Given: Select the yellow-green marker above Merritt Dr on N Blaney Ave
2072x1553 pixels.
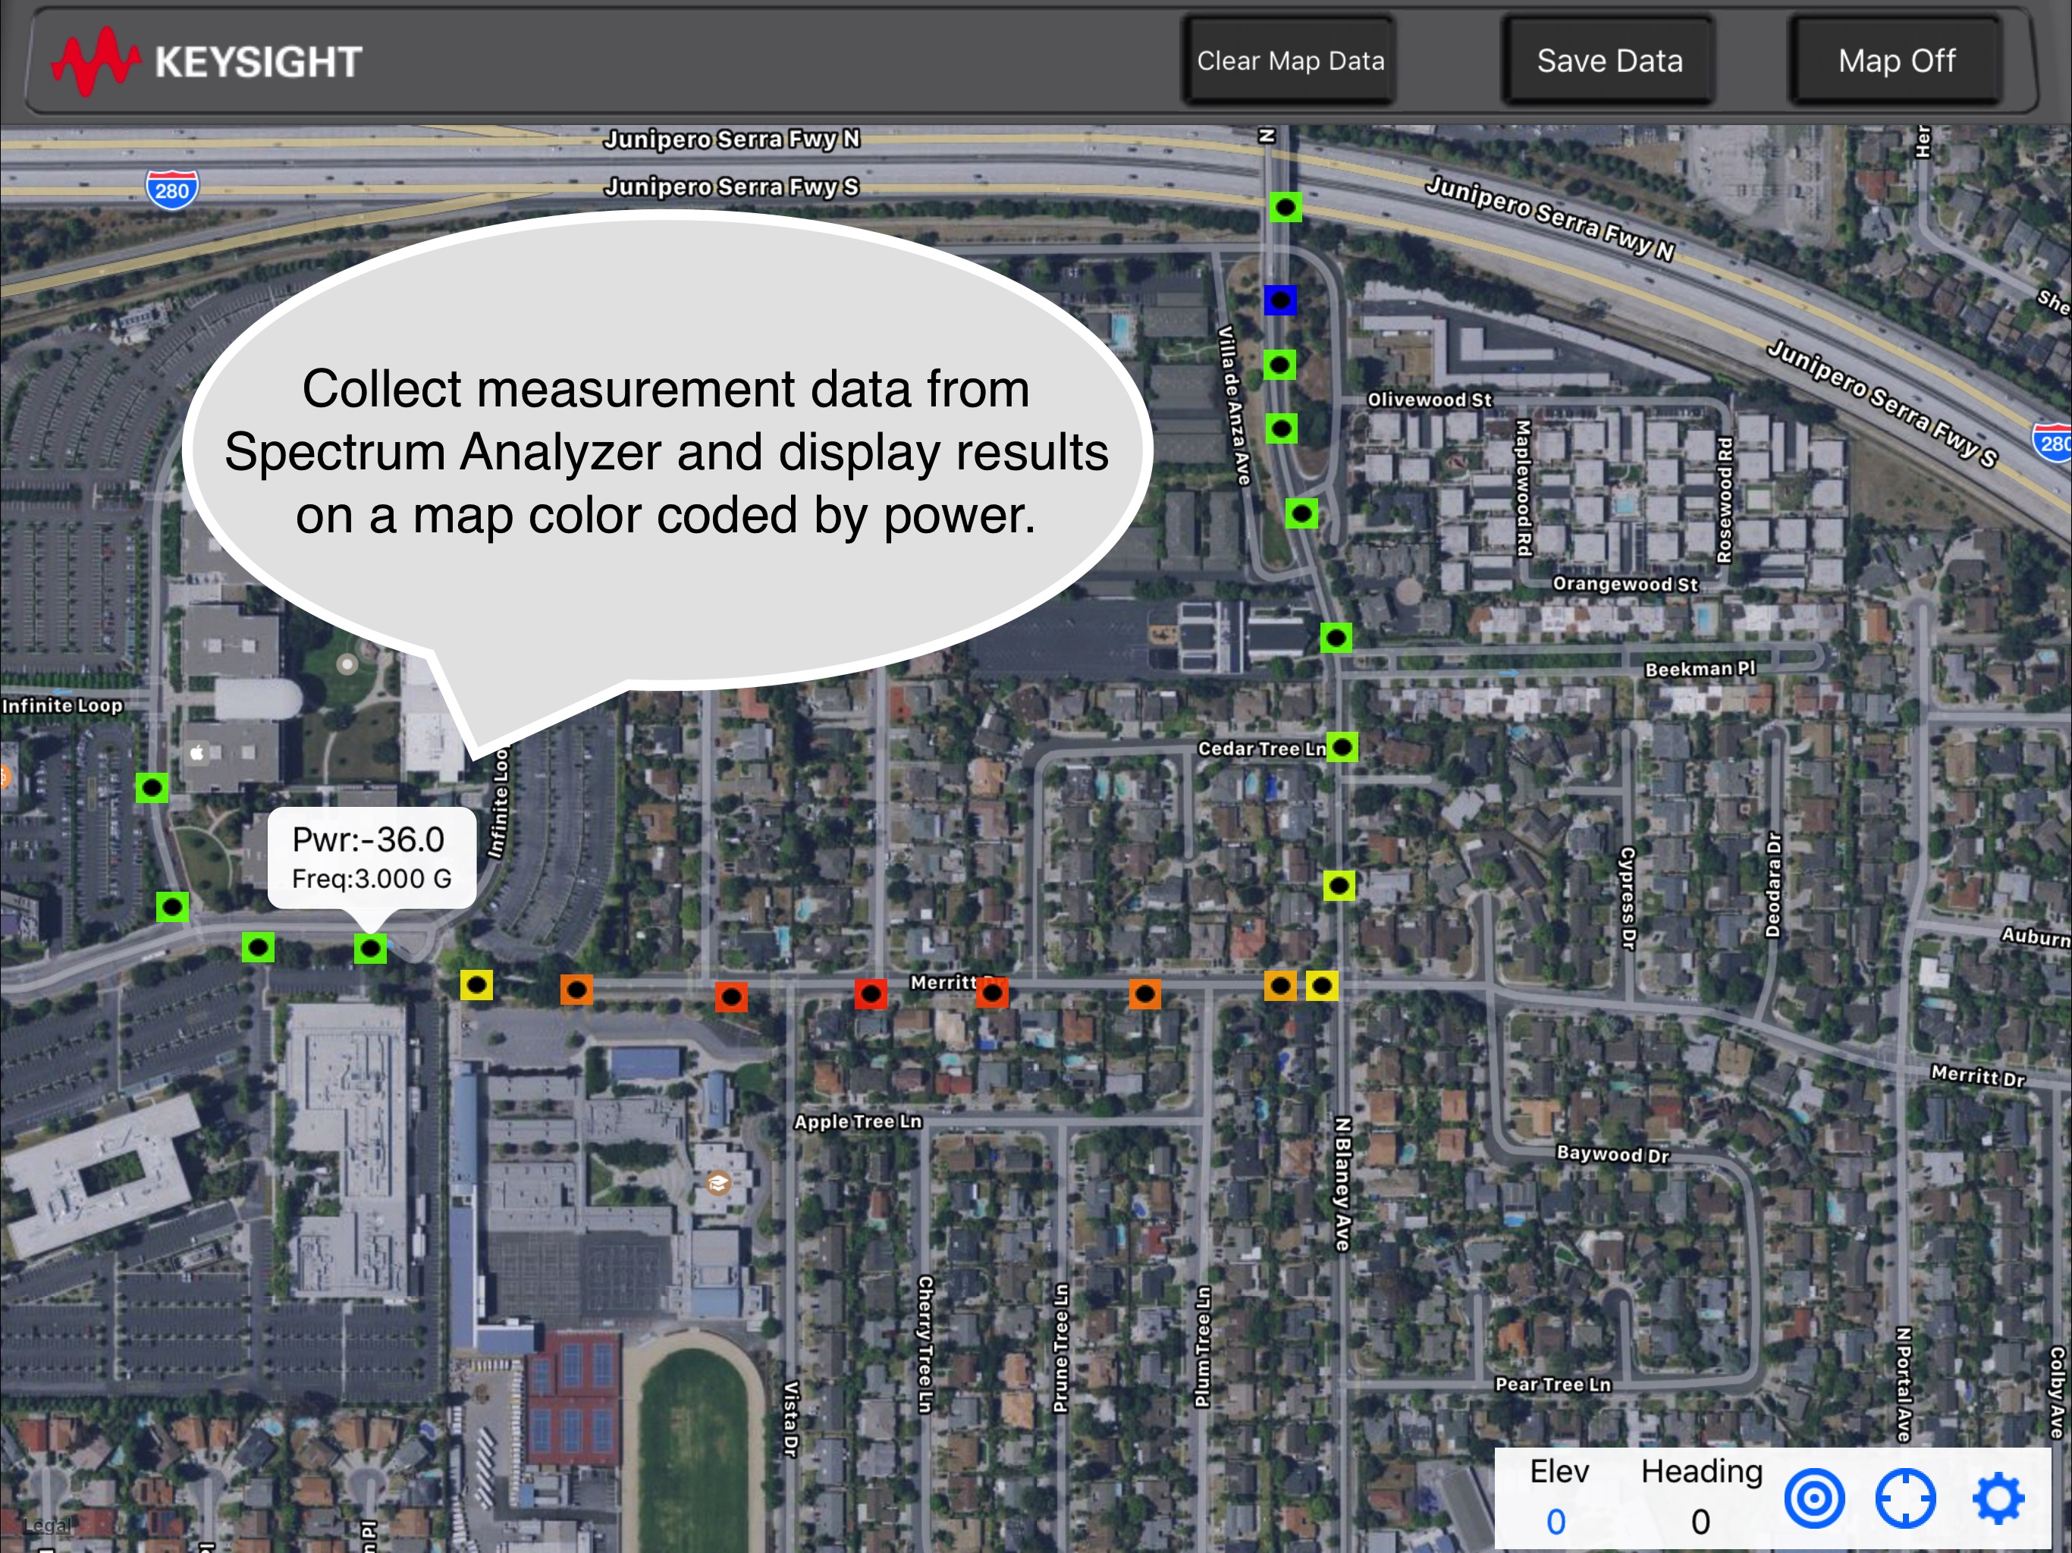Looking at the screenshot, I should (1339, 885).
